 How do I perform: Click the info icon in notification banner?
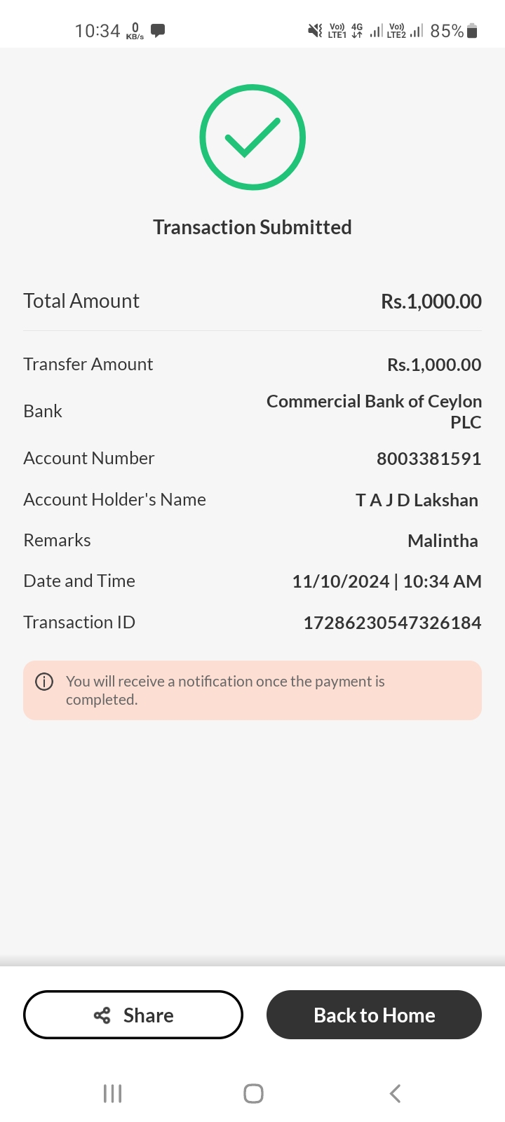pos(44,682)
